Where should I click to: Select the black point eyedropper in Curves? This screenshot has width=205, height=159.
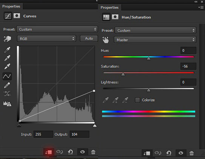(7, 50)
